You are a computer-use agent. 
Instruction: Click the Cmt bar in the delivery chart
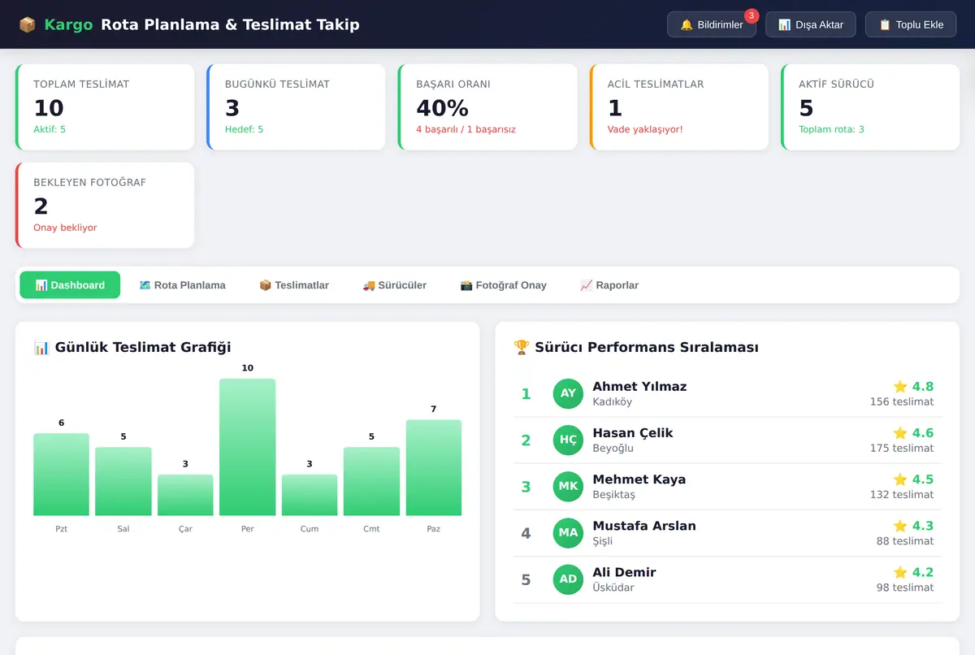(371, 481)
